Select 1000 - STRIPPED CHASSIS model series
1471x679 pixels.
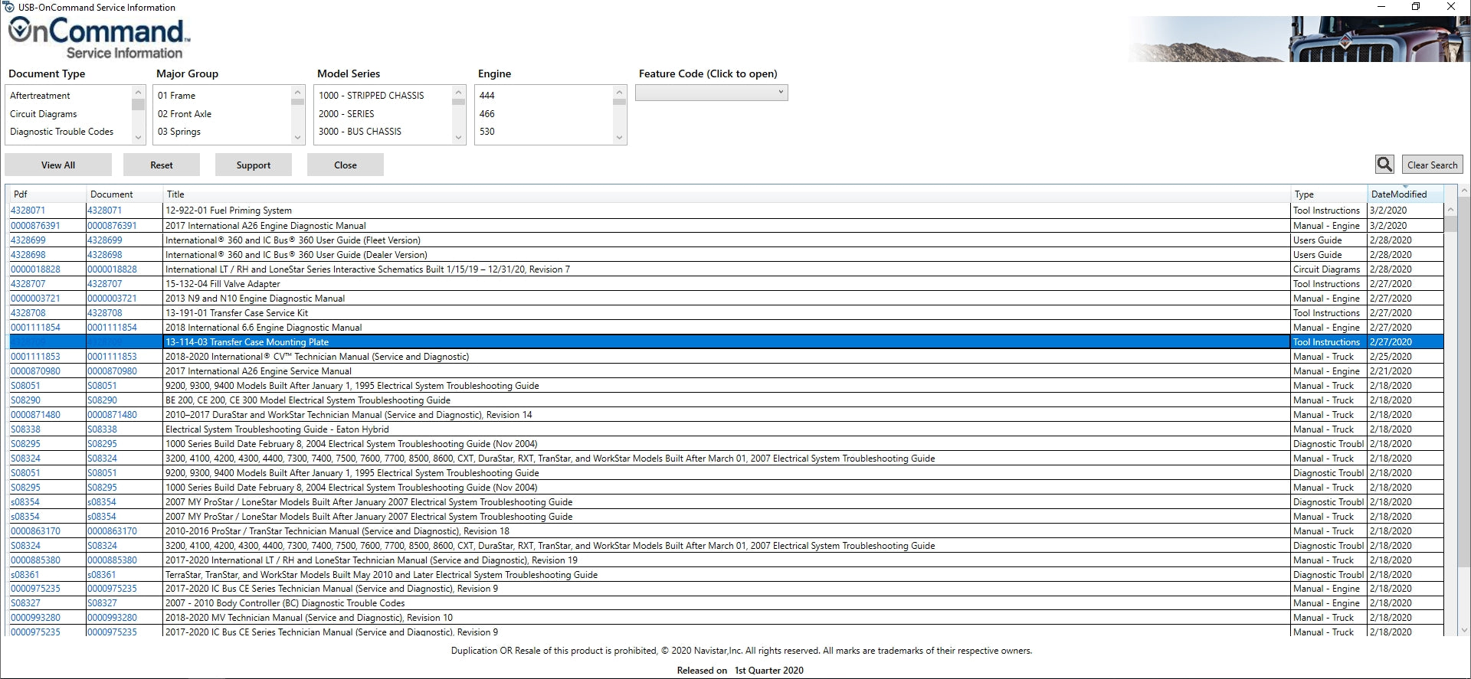(372, 96)
